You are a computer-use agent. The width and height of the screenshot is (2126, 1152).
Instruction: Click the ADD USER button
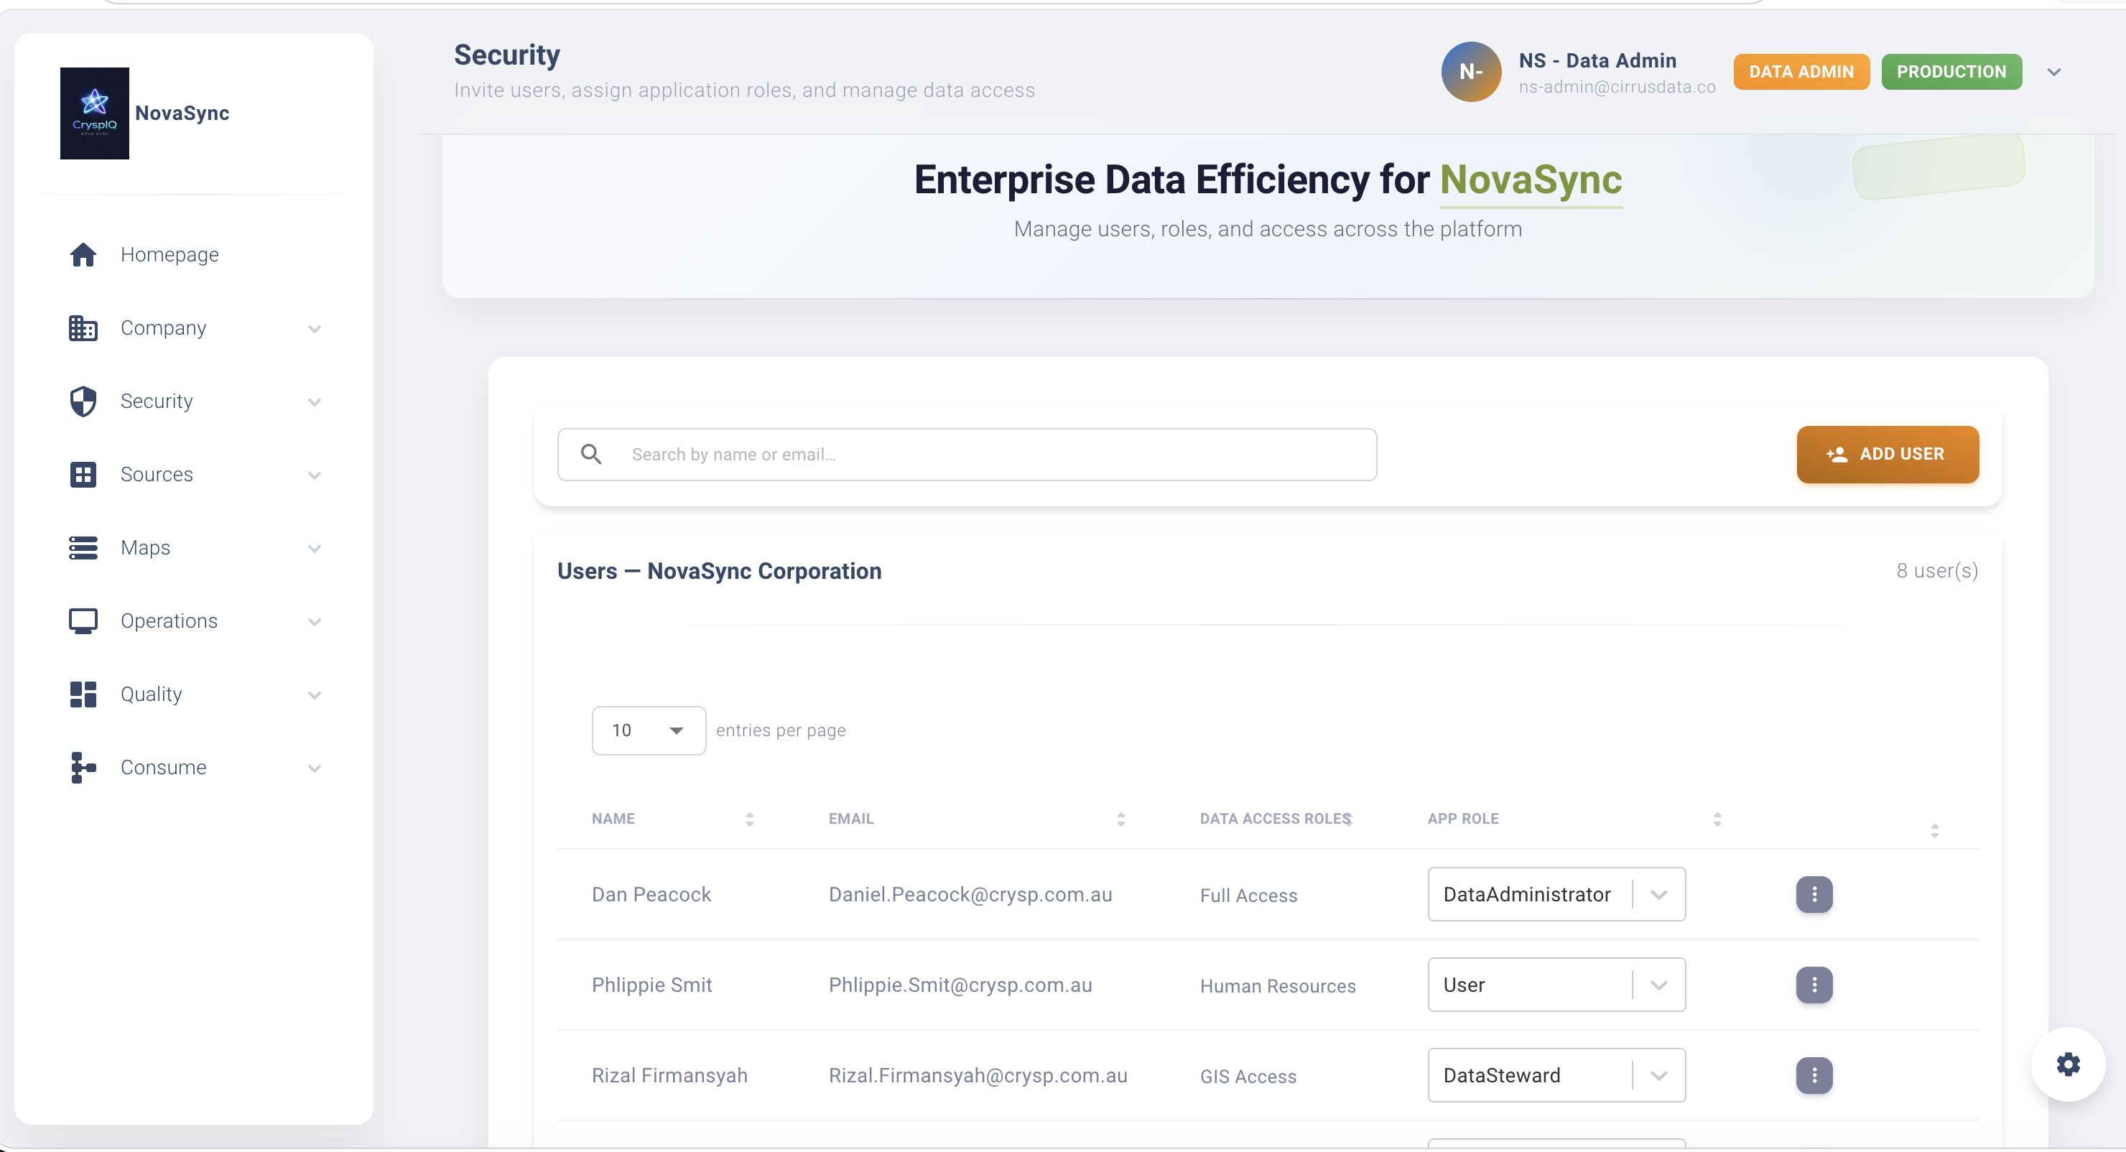tap(1888, 454)
